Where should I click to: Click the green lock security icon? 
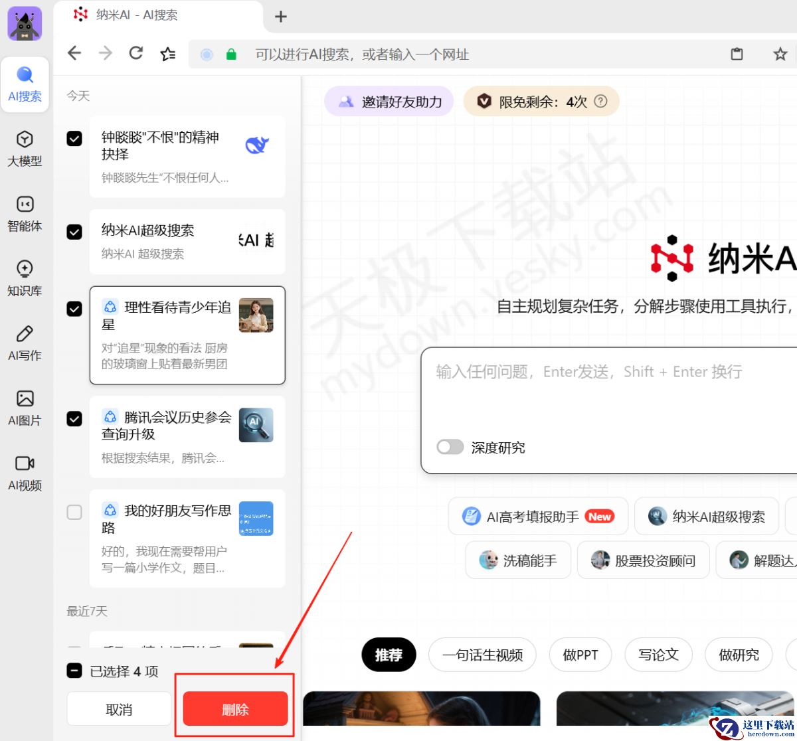[x=231, y=54]
